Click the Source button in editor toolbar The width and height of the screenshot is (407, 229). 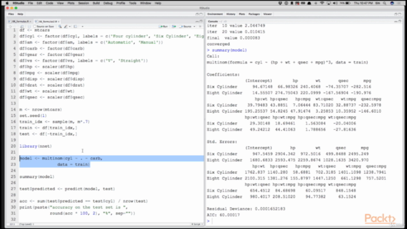point(186,27)
